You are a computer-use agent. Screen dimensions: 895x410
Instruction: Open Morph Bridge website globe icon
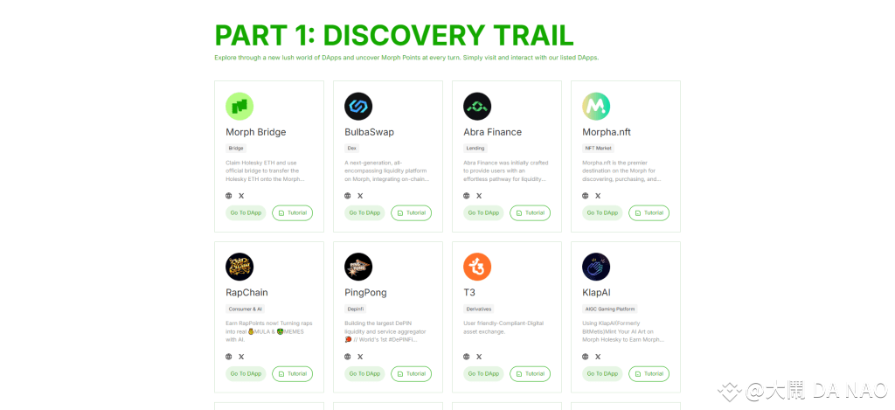click(x=229, y=196)
